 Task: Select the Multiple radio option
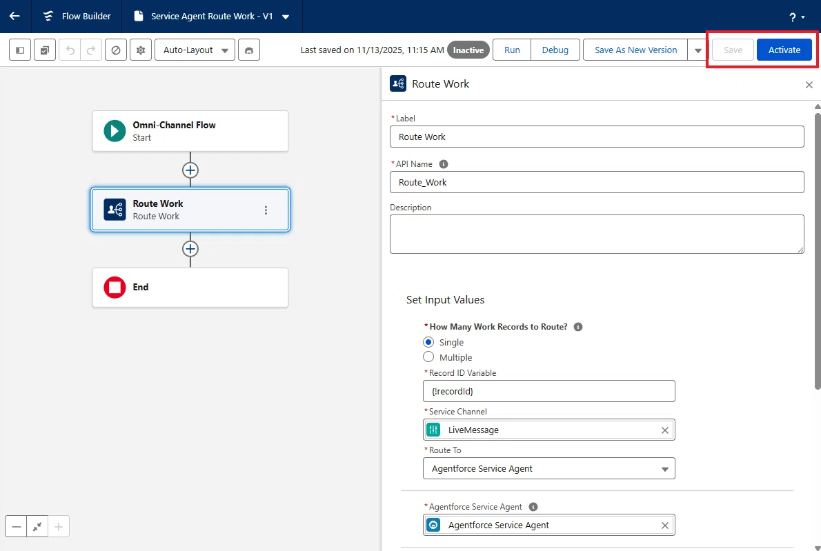[x=428, y=357]
